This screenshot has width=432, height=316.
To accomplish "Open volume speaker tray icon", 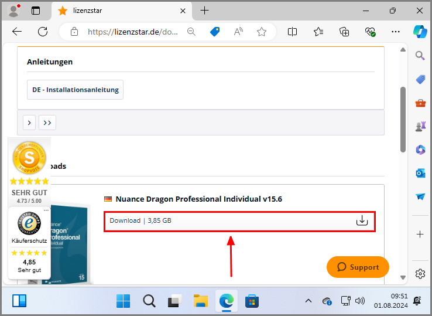I will coord(360,301).
